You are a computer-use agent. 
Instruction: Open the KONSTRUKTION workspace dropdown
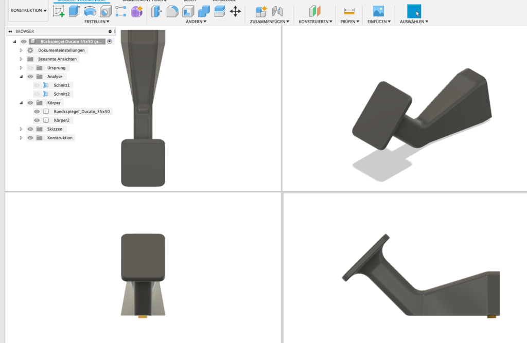click(x=29, y=10)
